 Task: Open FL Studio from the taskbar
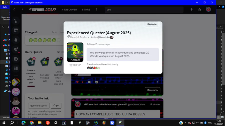[x=104, y=123]
